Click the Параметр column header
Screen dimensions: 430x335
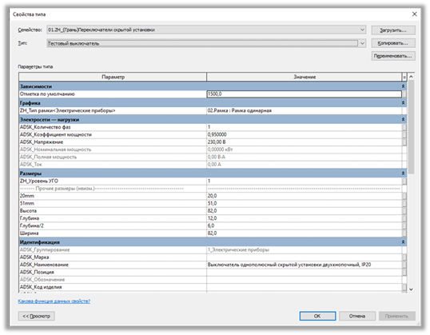tap(113, 77)
